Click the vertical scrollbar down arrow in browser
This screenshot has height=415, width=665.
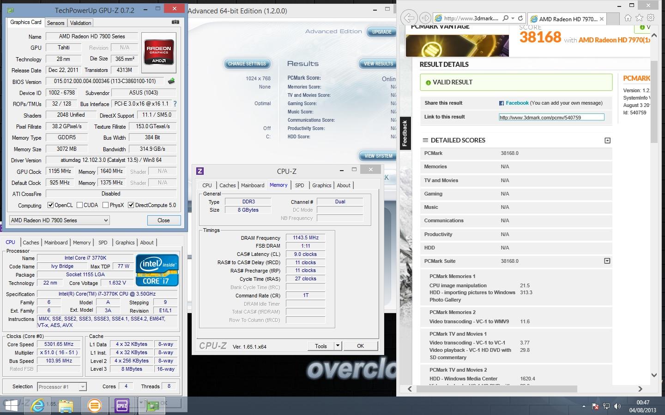click(x=654, y=375)
